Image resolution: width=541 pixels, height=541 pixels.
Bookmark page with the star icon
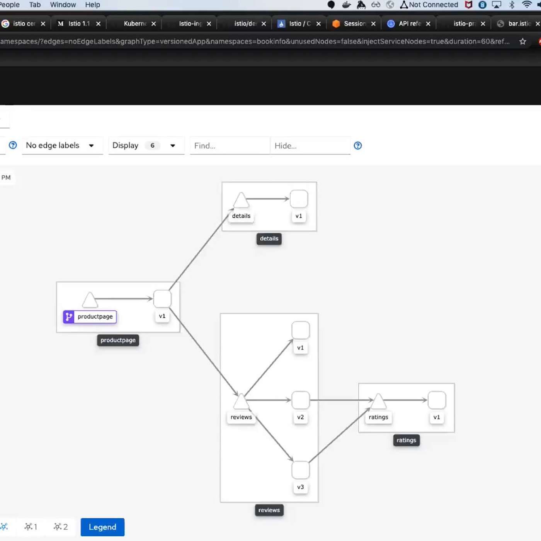point(522,41)
